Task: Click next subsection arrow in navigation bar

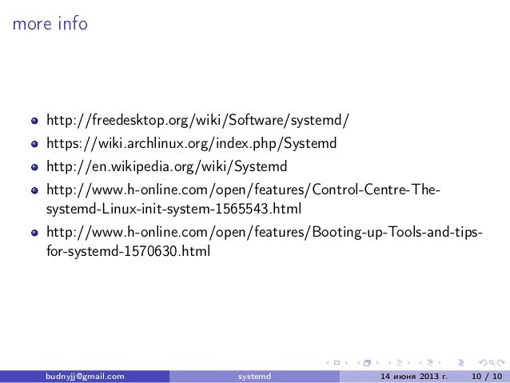Action: click(408, 362)
